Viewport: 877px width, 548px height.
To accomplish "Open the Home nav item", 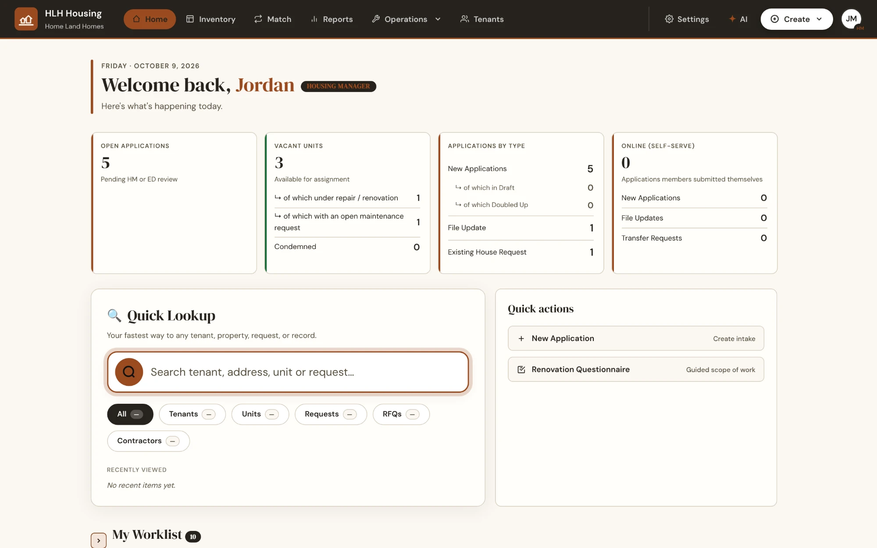I will pyautogui.click(x=150, y=19).
